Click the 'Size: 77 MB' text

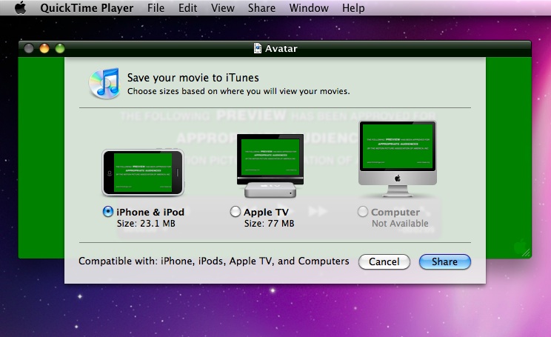coord(269,224)
